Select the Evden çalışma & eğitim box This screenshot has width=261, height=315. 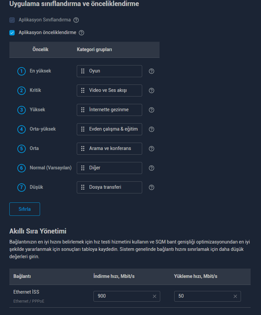point(109,129)
